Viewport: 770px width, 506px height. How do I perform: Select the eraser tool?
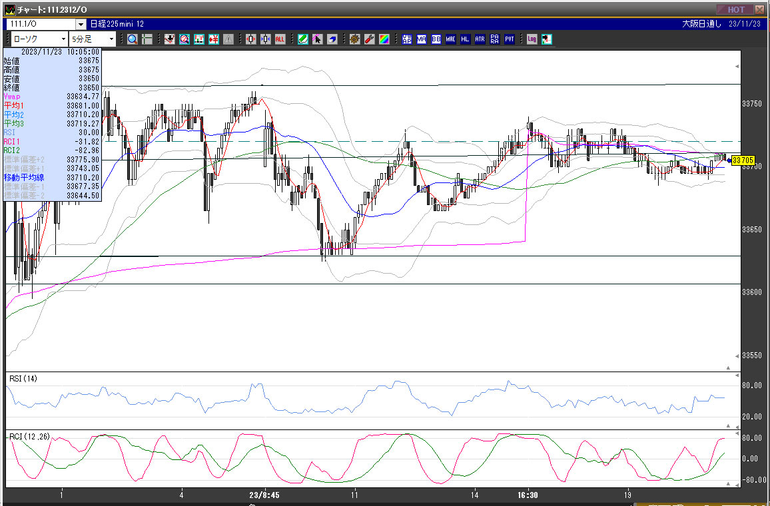pyautogui.click(x=332, y=39)
